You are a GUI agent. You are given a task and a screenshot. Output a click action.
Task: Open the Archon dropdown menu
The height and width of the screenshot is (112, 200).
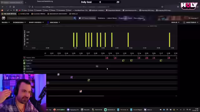tap(55, 22)
